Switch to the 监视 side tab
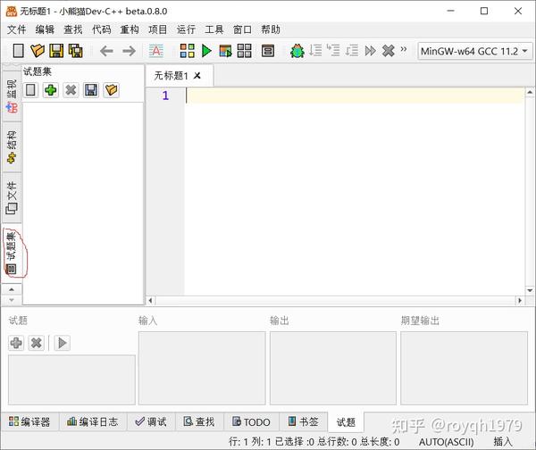The height and width of the screenshot is (450, 536). point(12,96)
